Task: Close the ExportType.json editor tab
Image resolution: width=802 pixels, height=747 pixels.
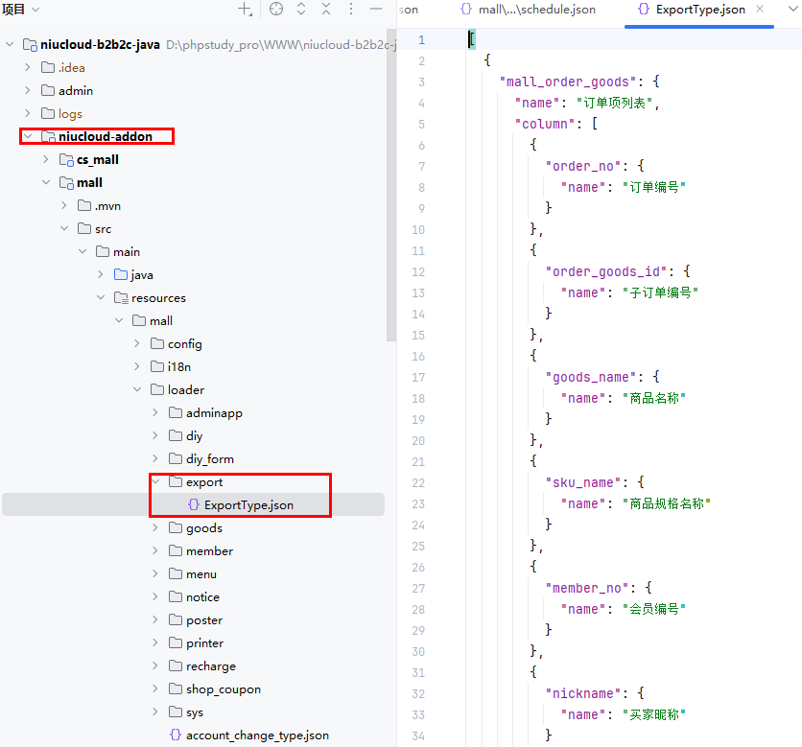Action: coord(760,10)
